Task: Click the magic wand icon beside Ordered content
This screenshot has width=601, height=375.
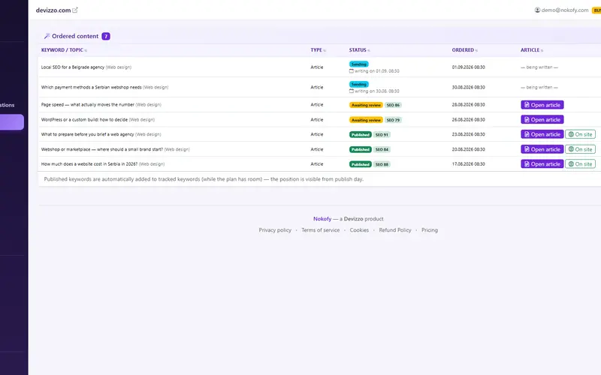Action: [47, 36]
